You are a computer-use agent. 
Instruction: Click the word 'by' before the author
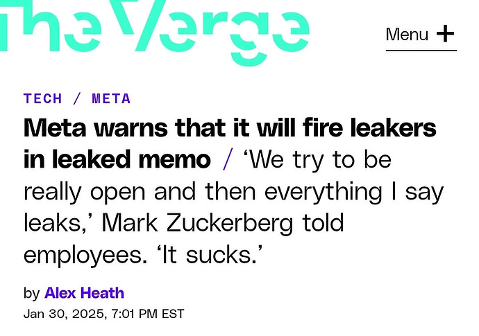31,293
